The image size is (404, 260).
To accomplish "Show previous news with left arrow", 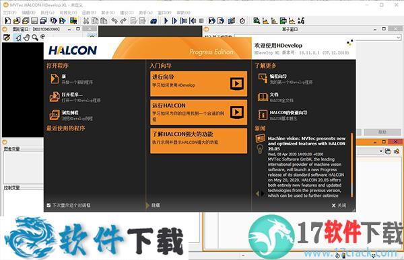I will [x=257, y=193].
